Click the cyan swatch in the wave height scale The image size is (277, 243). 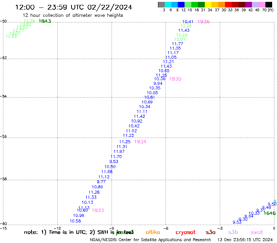pyautogui.click(x=168, y=4)
